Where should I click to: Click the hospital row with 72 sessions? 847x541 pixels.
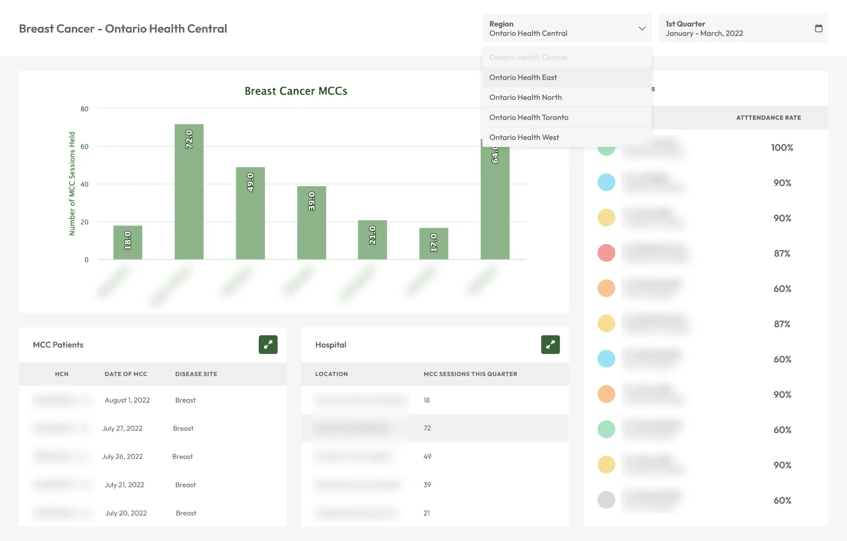tap(435, 428)
